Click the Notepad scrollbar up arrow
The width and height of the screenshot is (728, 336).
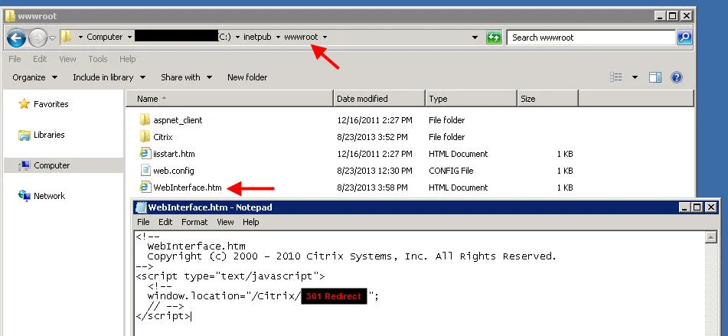point(711,237)
